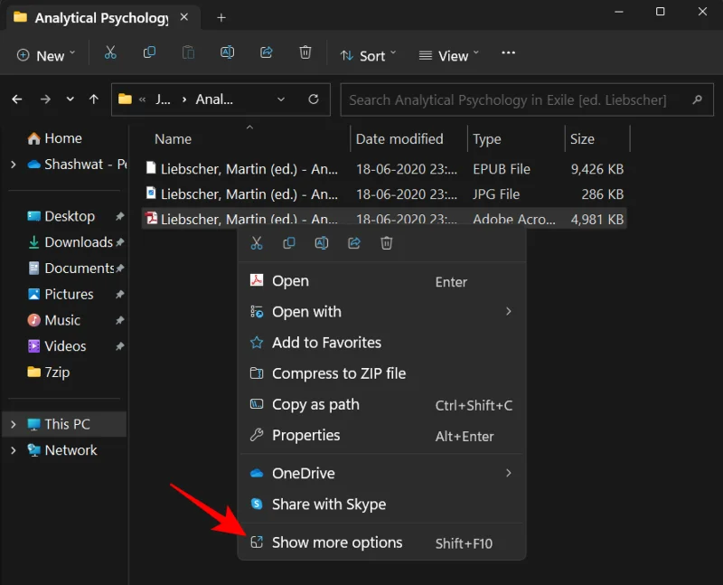Click the New button
This screenshot has height=585, width=723.
pos(44,55)
